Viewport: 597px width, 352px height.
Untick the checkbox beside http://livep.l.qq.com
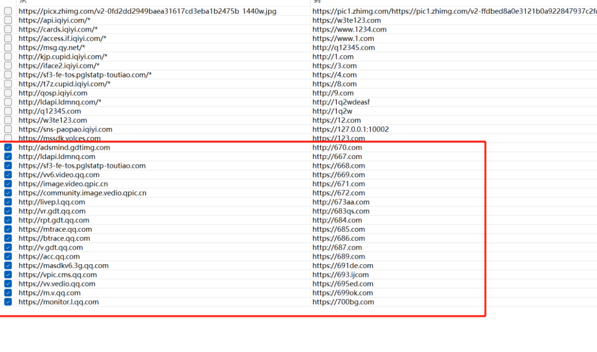click(8, 202)
